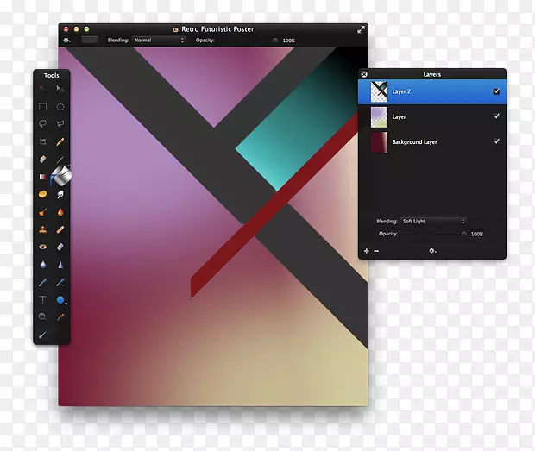This screenshot has width=535, height=451.
Task: Adjust toolbar Opacity slider handle
Action: coord(275,41)
